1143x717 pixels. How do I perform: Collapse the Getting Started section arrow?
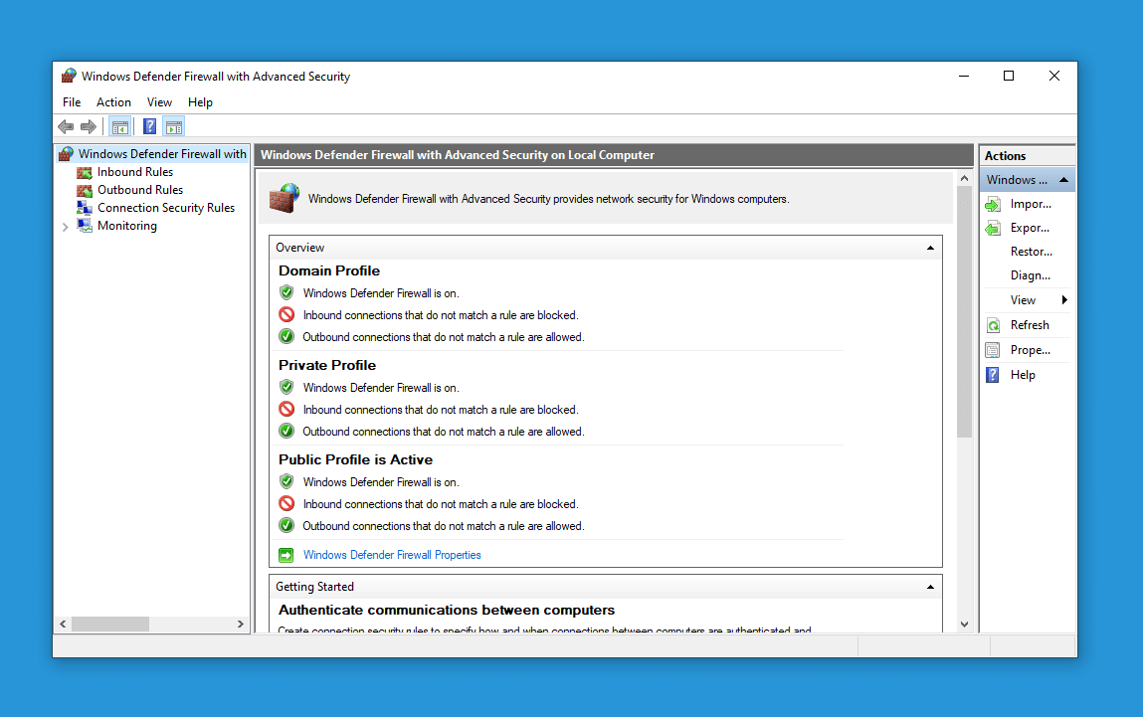[930, 587]
